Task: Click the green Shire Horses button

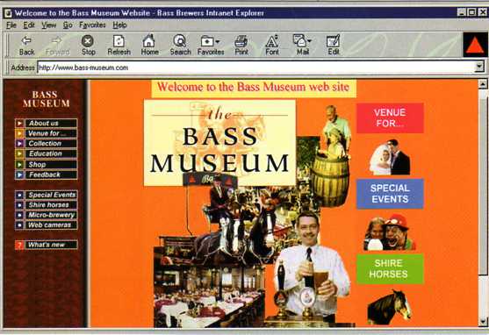Action: (390, 268)
